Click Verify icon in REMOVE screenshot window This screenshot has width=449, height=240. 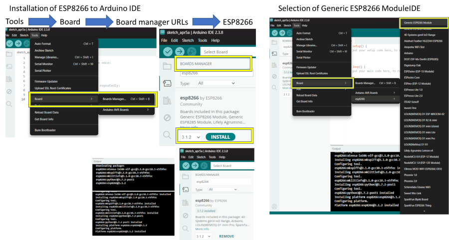coord(186,165)
